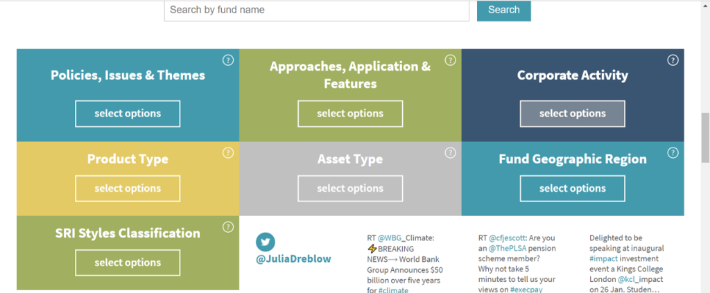
Task: Focus the Search by fund name field
Action: coord(317,10)
